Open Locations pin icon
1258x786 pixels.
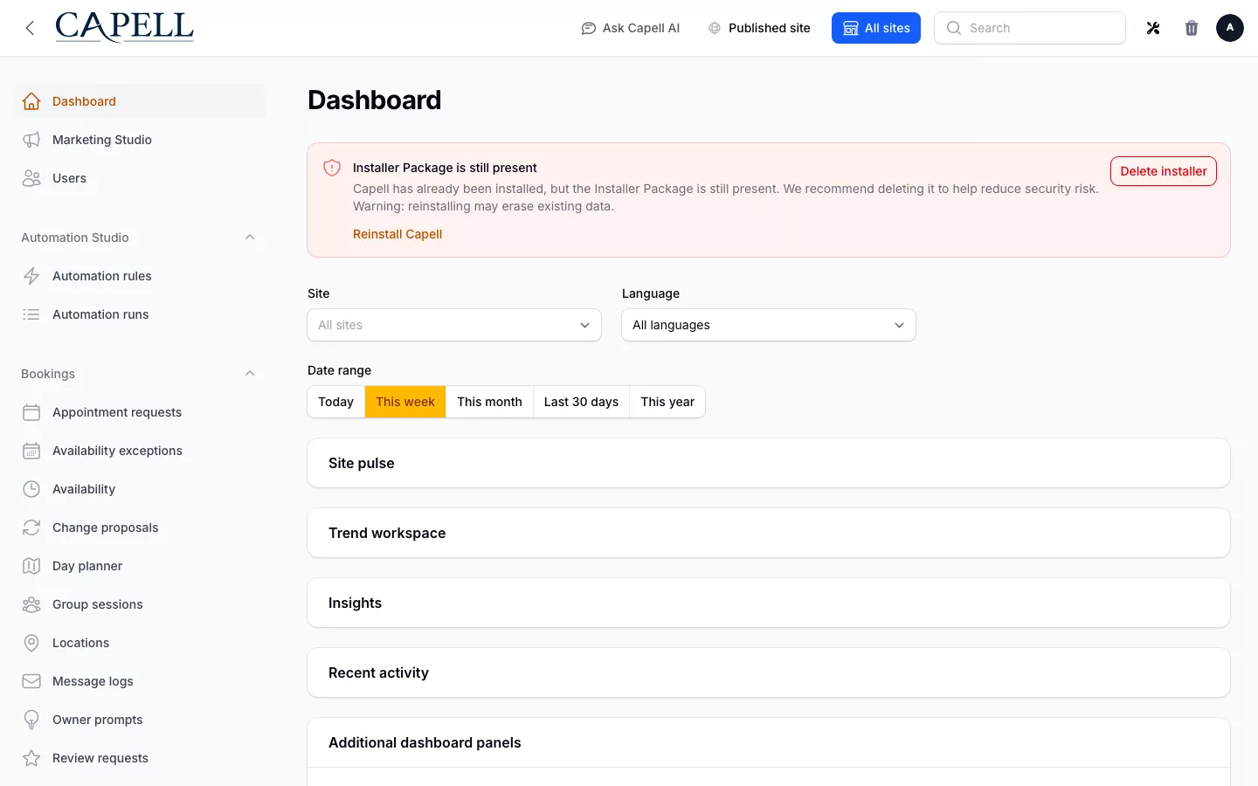point(31,643)
